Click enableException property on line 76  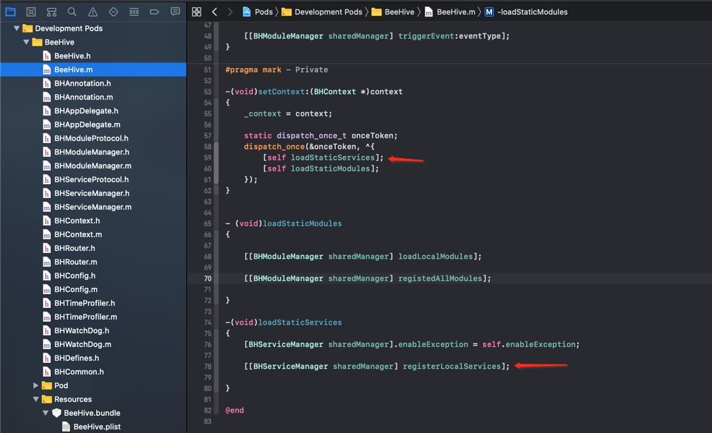click(x=433, y=344)
